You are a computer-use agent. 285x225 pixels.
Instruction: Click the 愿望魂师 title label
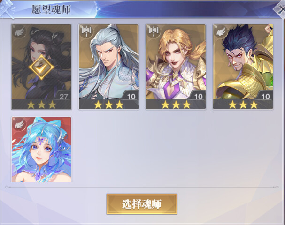pyautogui.click(x=51, y=9)
